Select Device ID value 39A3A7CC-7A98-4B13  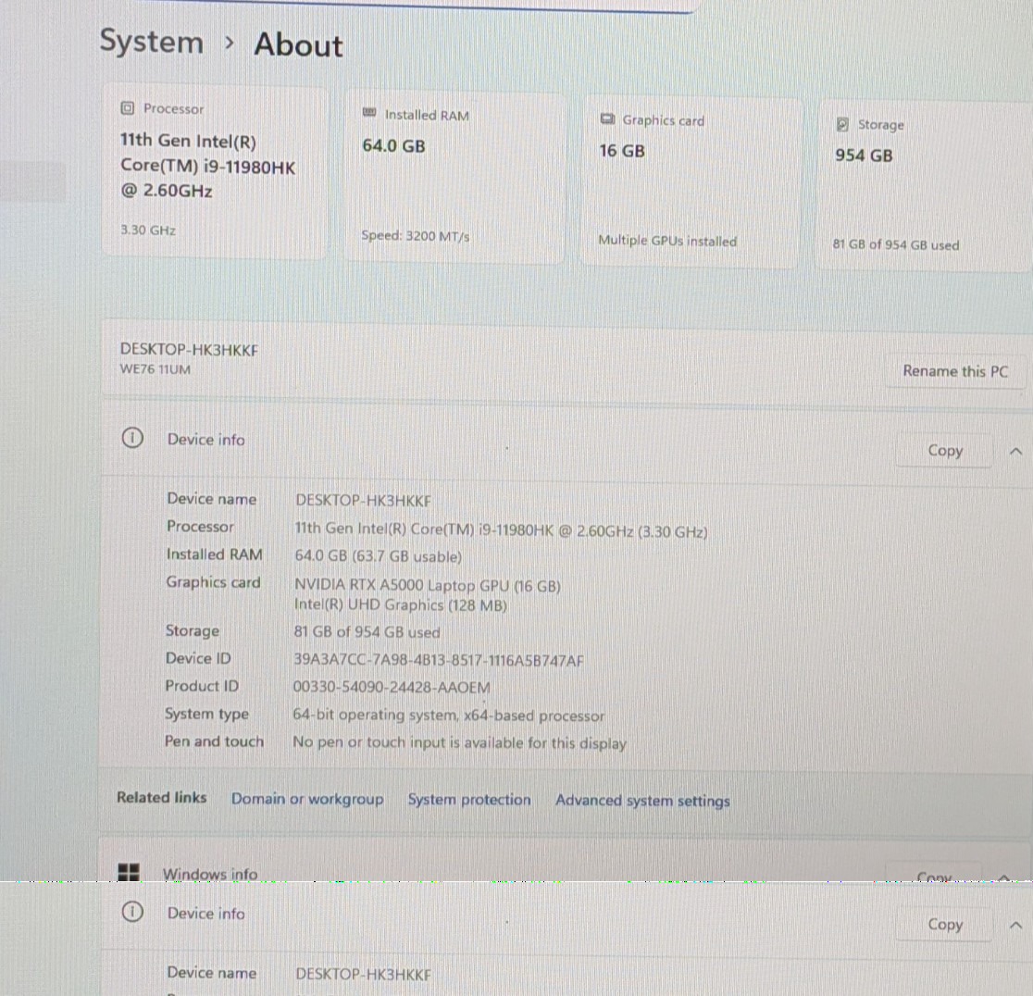[x=438, y=660]
